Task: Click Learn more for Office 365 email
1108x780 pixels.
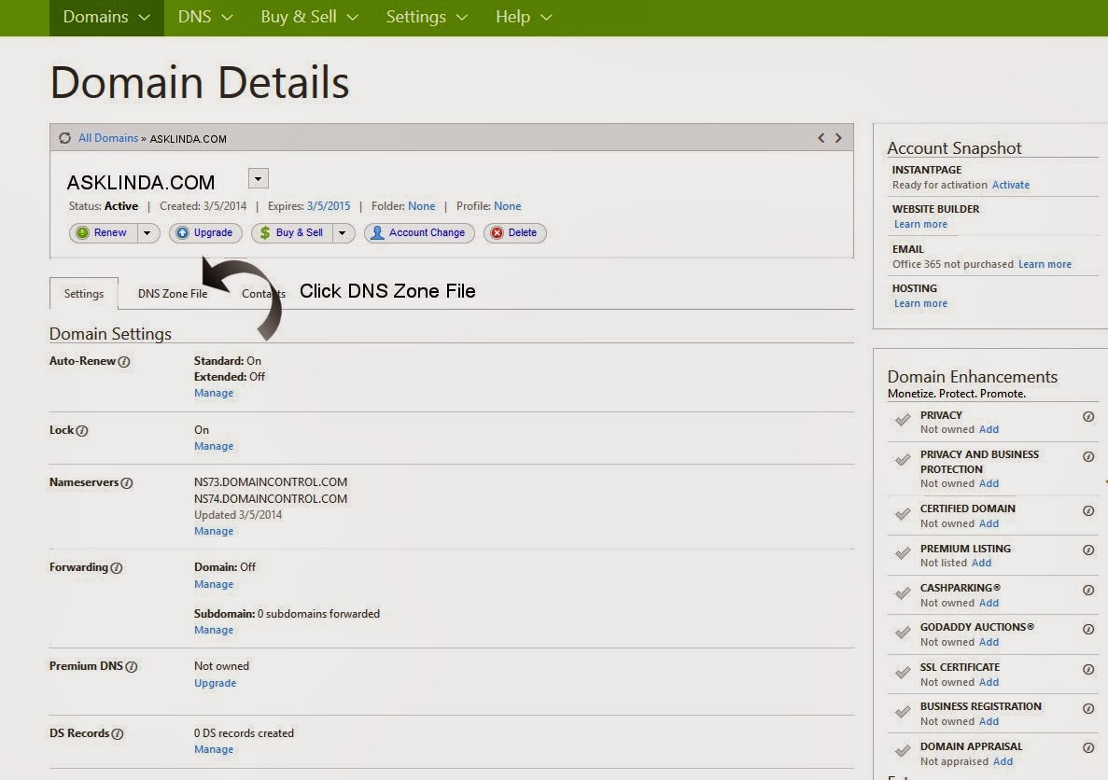Action: point(1045,264)
